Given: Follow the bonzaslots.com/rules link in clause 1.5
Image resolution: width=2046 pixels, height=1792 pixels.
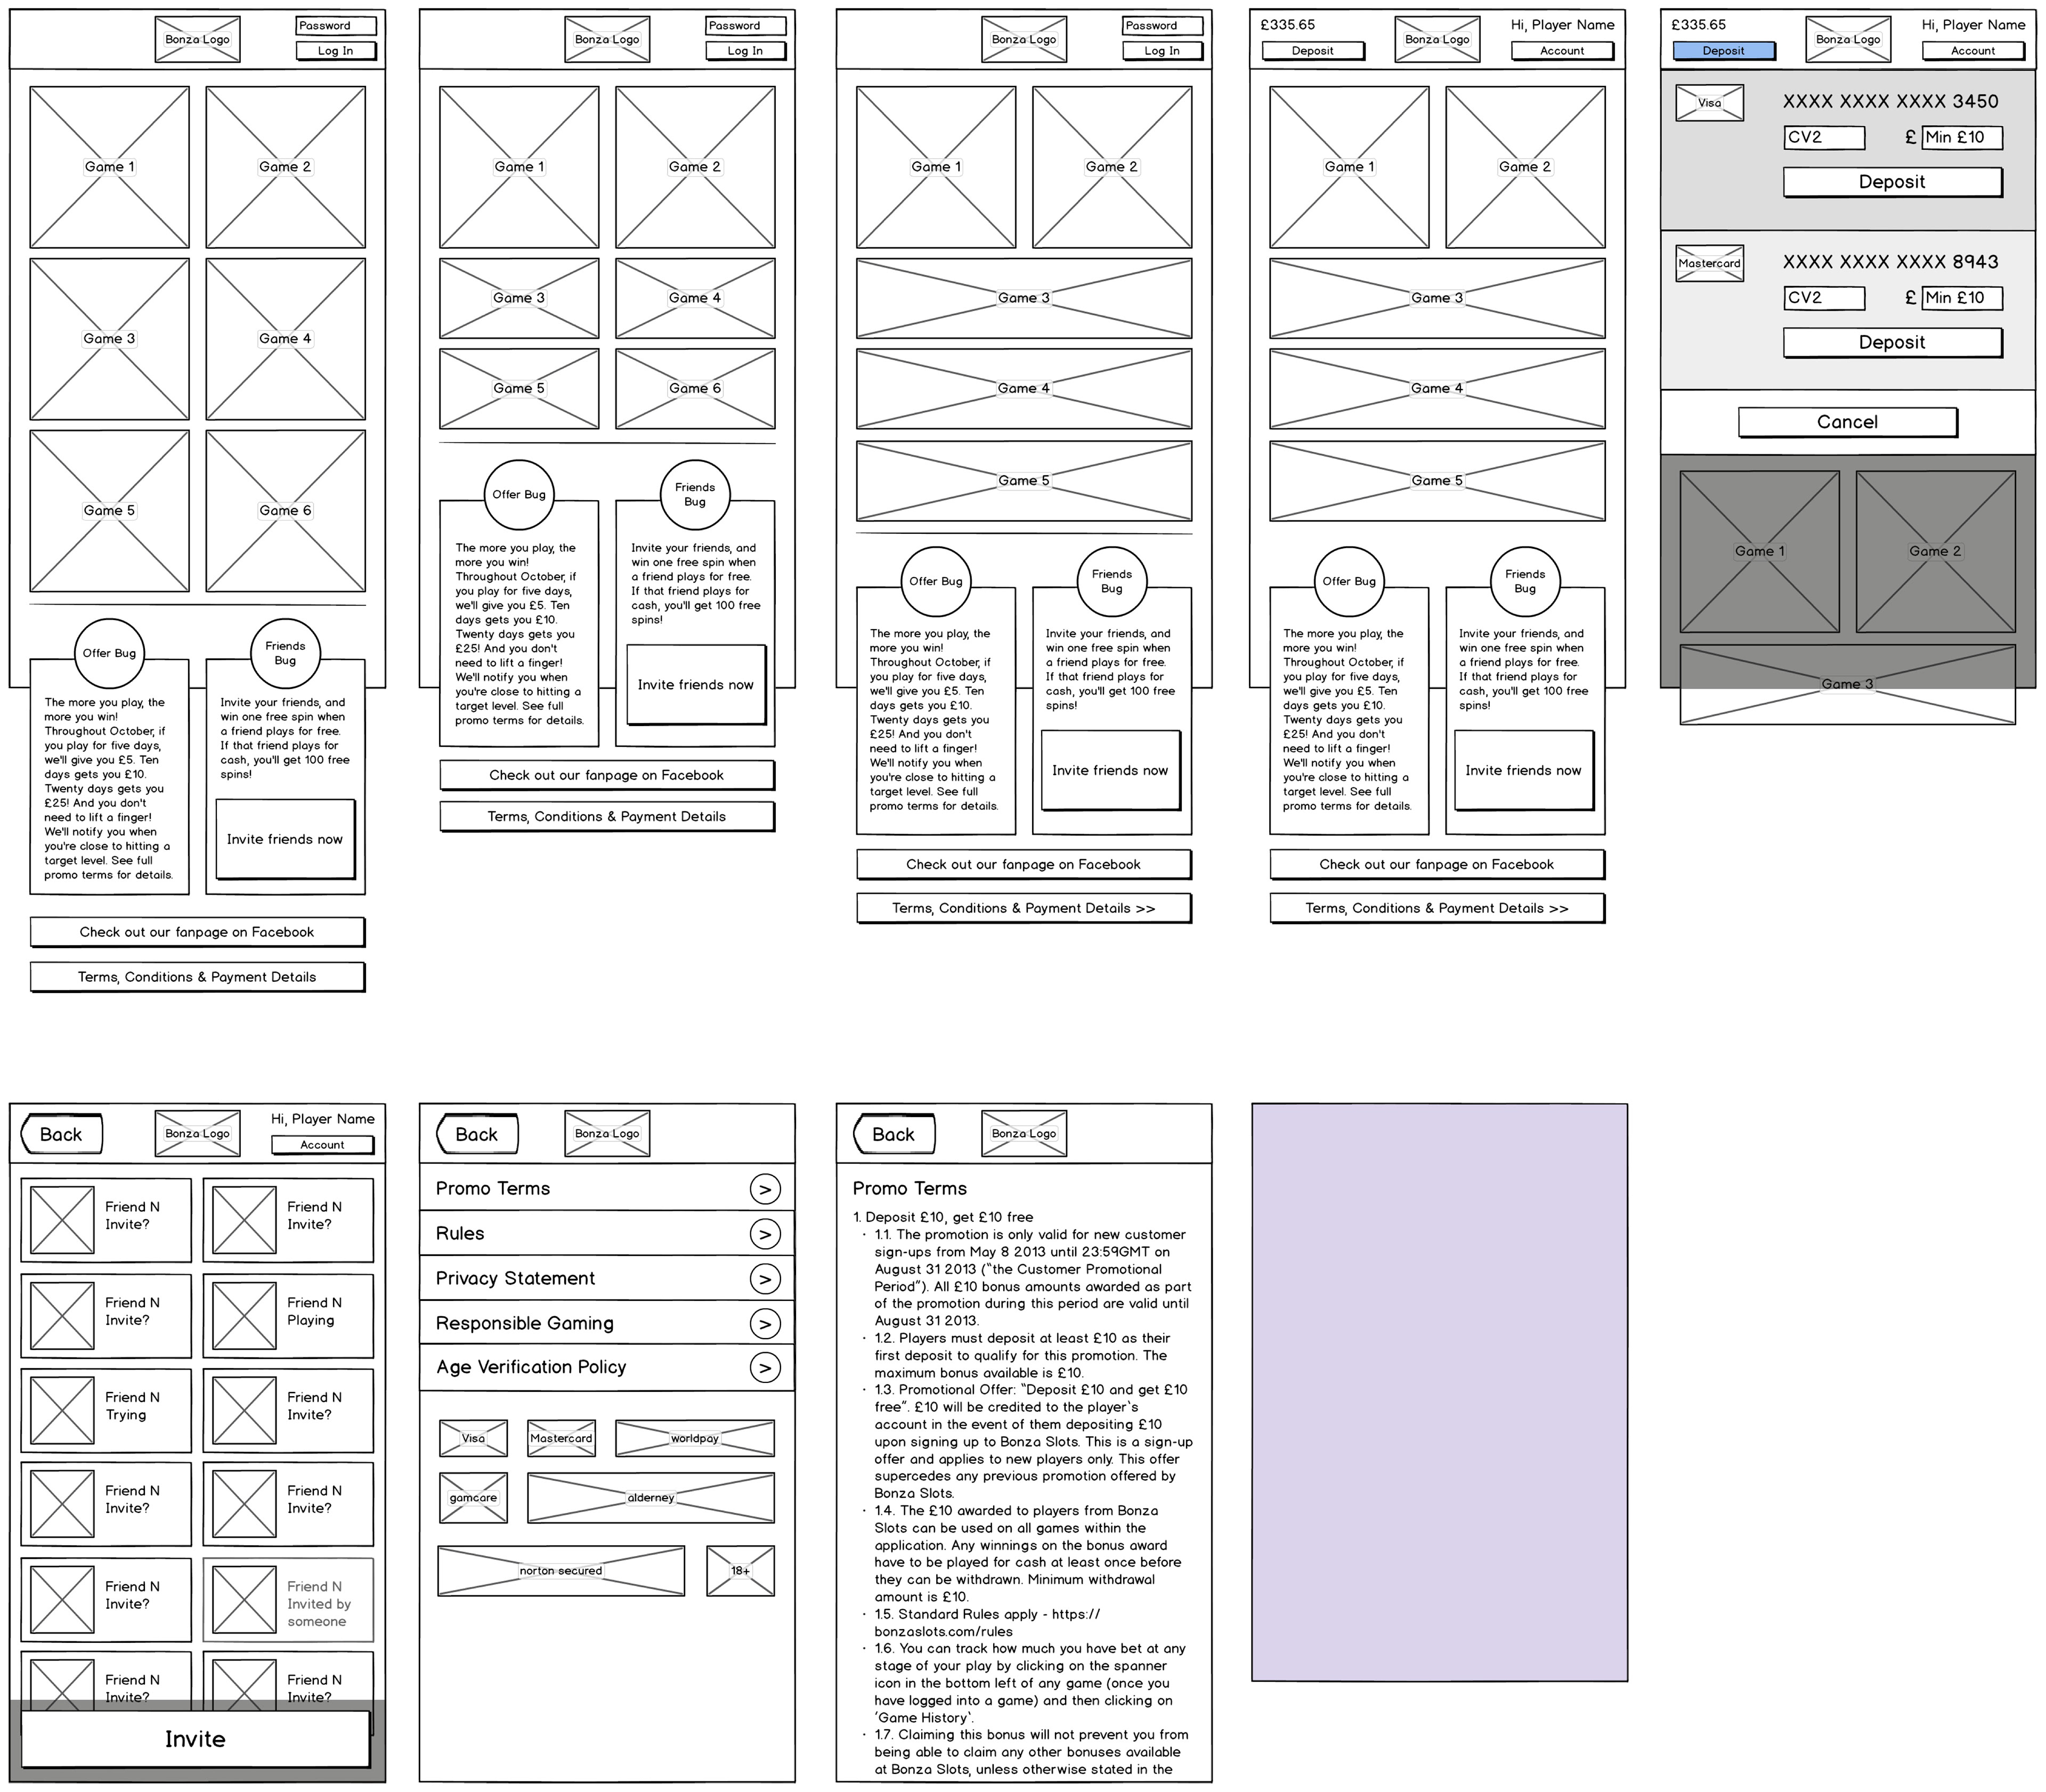Looking at the screenshot, I should point(987,1622).
